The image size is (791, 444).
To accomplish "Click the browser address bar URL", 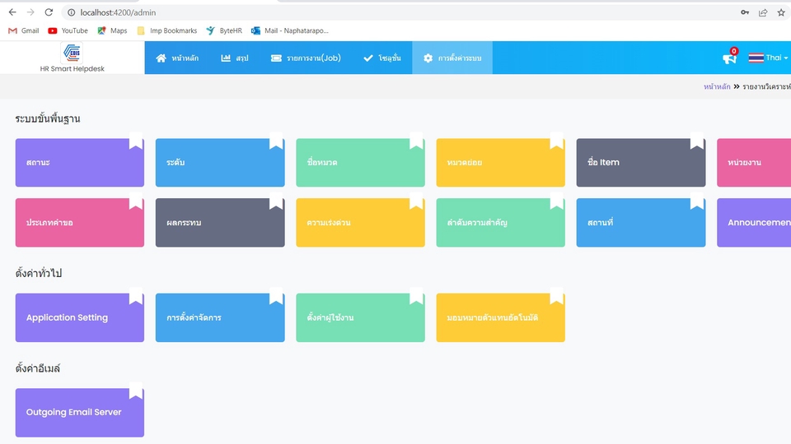I will (x=118, y=12).
